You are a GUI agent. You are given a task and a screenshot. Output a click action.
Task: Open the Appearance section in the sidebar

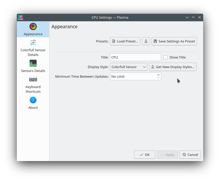[33, 29]
